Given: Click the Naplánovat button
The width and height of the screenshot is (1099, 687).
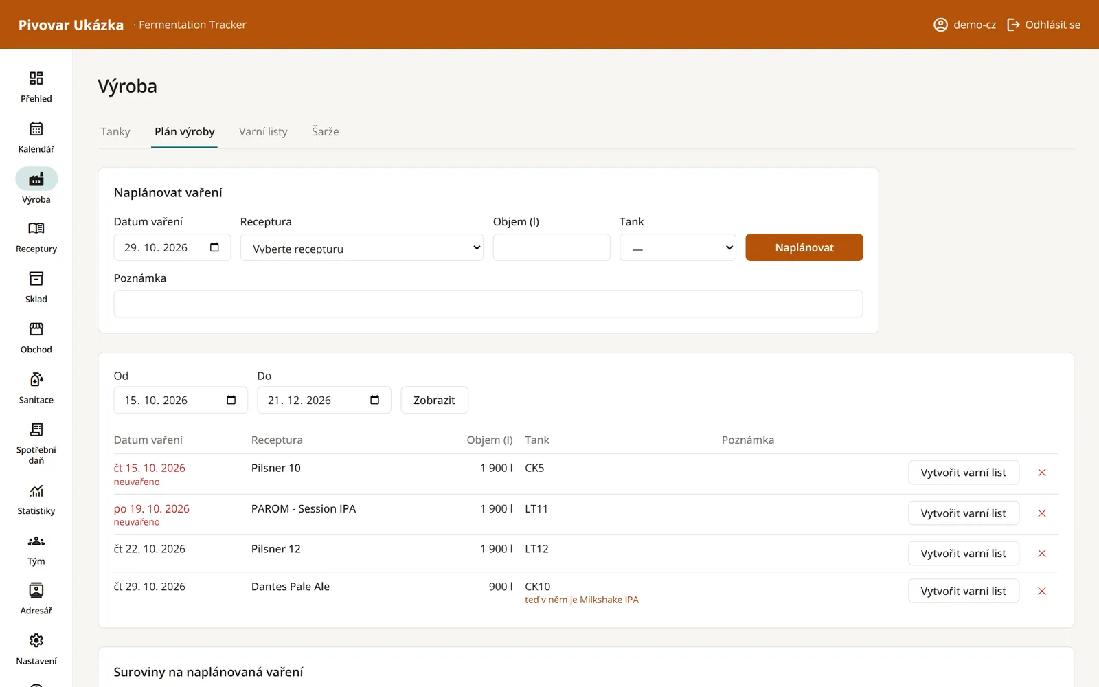Looking at the screenshot, I should click(x=804, y=247).
